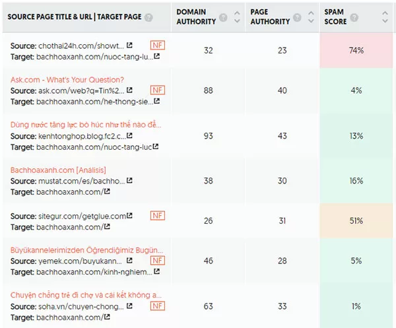This screenshot has width=396, height=328.
Task: Click source URL kenhtonghop.blog.fc2.c...
Action: coord(82,136)
